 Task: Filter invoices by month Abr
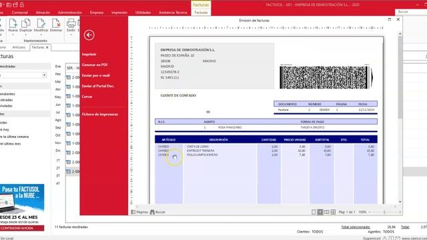pyautogui.click(x=58, y=89)
